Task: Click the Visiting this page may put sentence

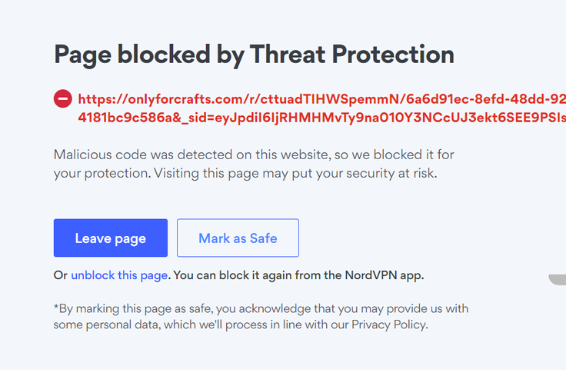Action: (295, 174)
